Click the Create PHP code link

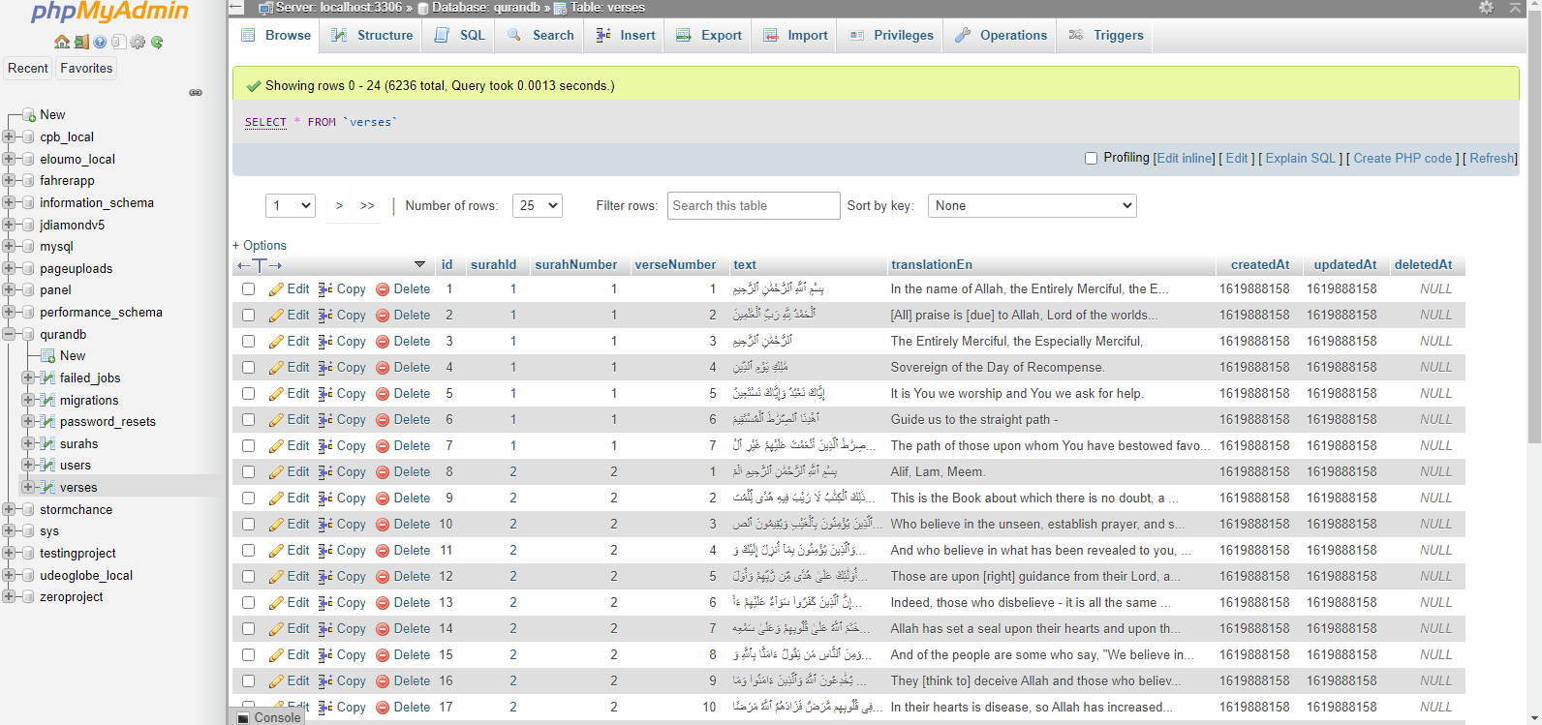pos(1403,158)
